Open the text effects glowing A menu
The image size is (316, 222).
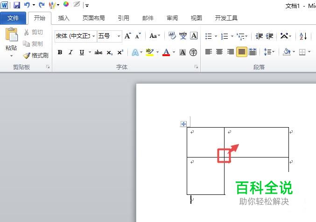click(137, 52)
